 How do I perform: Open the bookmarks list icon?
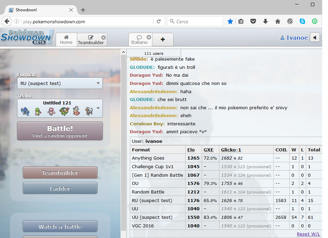click(x=241, y=21)
